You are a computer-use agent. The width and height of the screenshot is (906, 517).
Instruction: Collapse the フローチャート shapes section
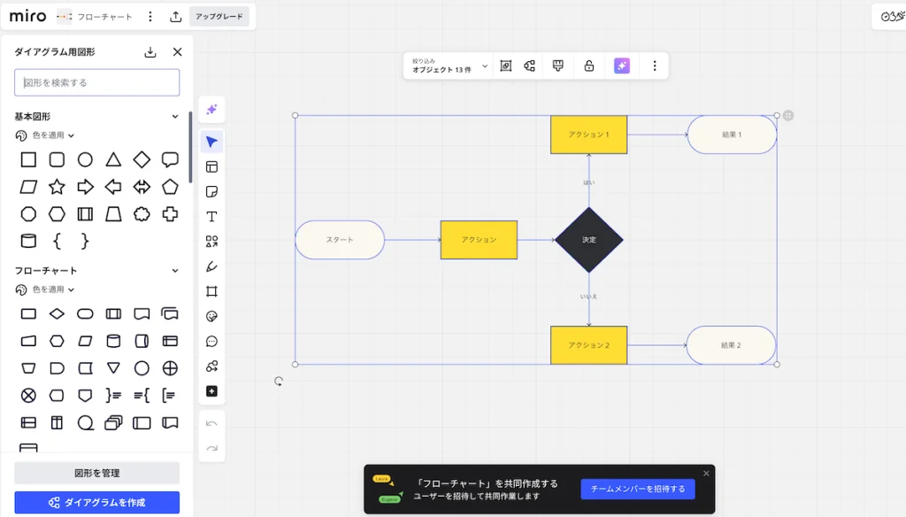click(x=175, y=271)
